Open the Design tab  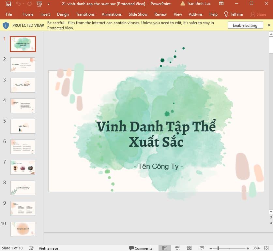[63, 14]
